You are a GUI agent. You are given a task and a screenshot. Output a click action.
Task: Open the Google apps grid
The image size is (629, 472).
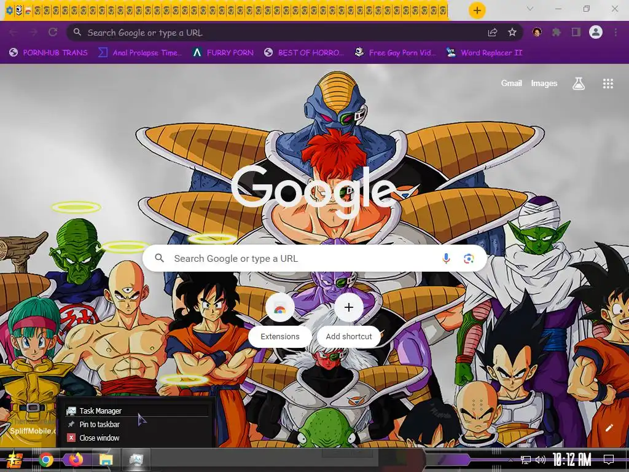coord(608,84)
